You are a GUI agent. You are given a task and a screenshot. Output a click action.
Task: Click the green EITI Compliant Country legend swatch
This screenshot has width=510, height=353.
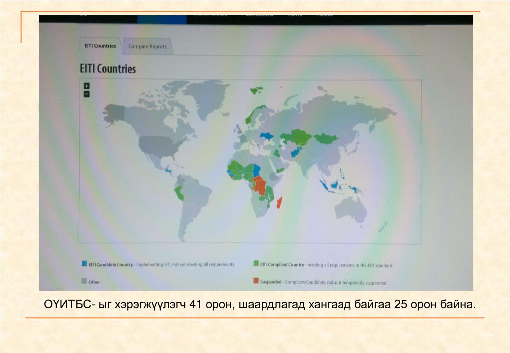coord(256,263)
